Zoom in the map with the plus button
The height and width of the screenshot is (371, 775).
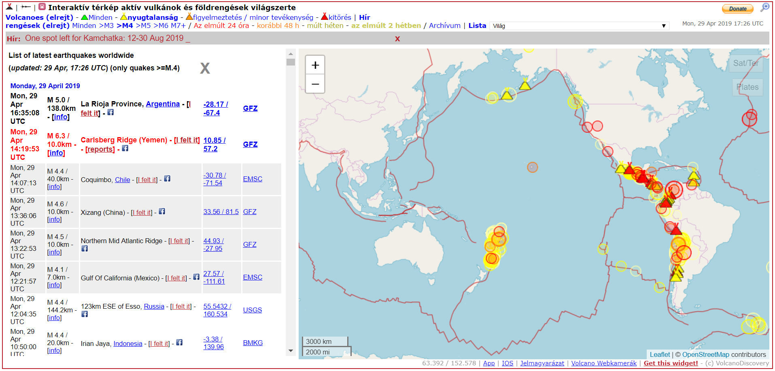pyautogui.click(x=315, y=65)
